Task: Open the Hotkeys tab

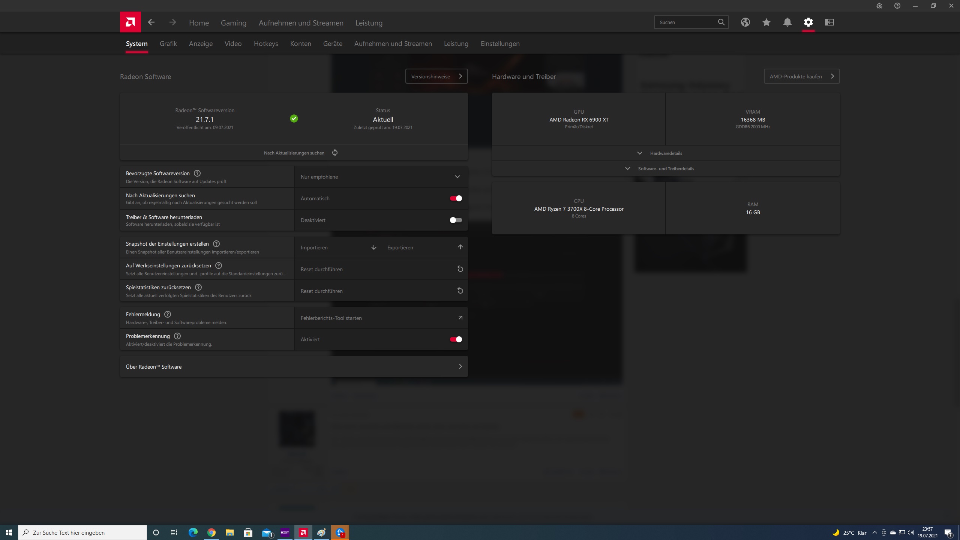Action: point(265,43)
